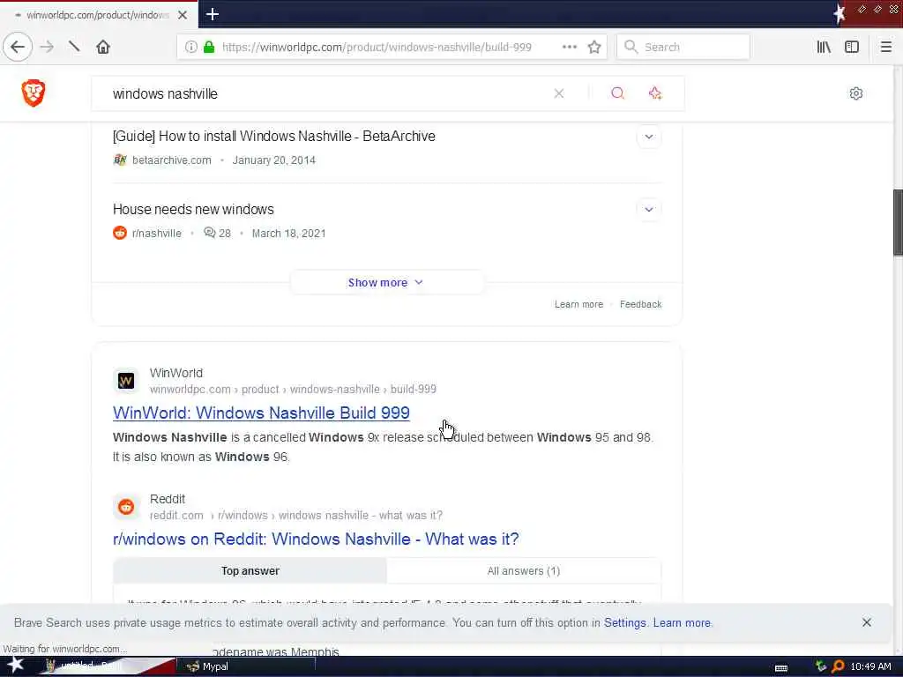This screenshot has height=677, width=903.
Task: View the green padlock connection details
Action: pyautogui.click(x=209, y=48)
